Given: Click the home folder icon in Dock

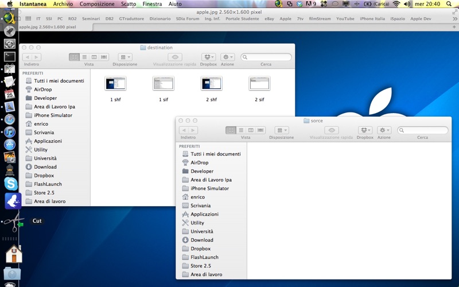Looking at the screenshot, I should pyautogui.click(x=13, y=254).
